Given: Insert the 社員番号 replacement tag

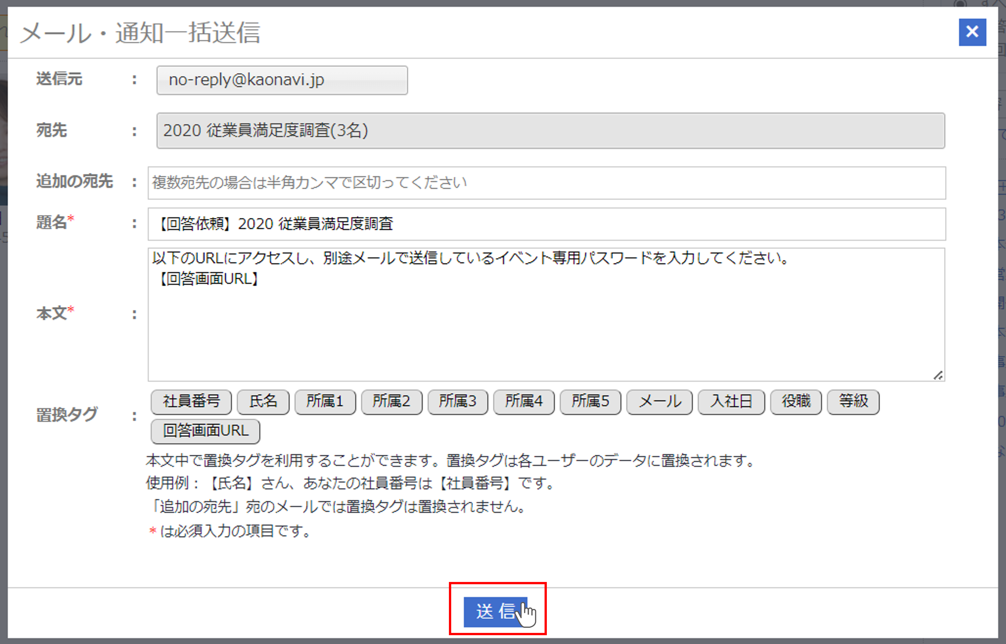Looking at the screenshot, I should (x=191, y=402).
